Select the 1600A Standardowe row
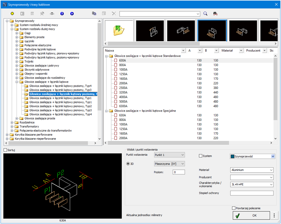Screen dimensions: 281x224 [x=123, y=79]
